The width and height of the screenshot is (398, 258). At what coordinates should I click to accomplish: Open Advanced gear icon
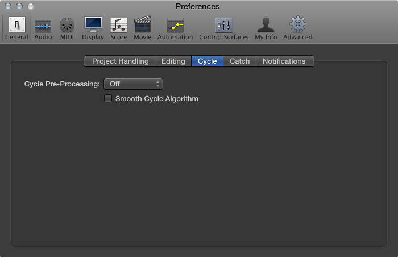(298, 24)
